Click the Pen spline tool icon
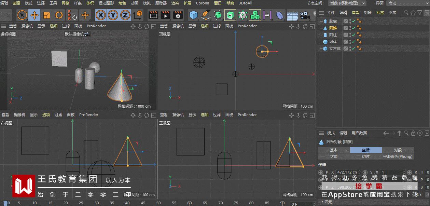Screen dimensions: 430x206 coord(206,15)
